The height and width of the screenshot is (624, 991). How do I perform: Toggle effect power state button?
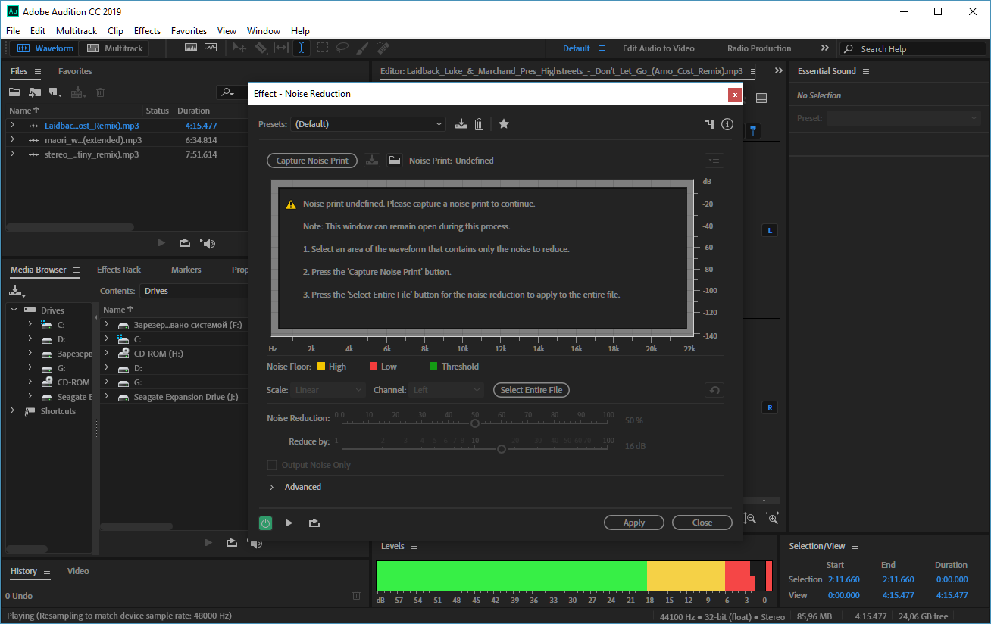[x=265, y=523]
